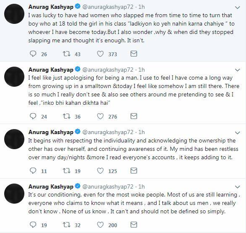Reply to the 'apologising for being a man' tweet

pyautogui.click(x=33, y=116)
